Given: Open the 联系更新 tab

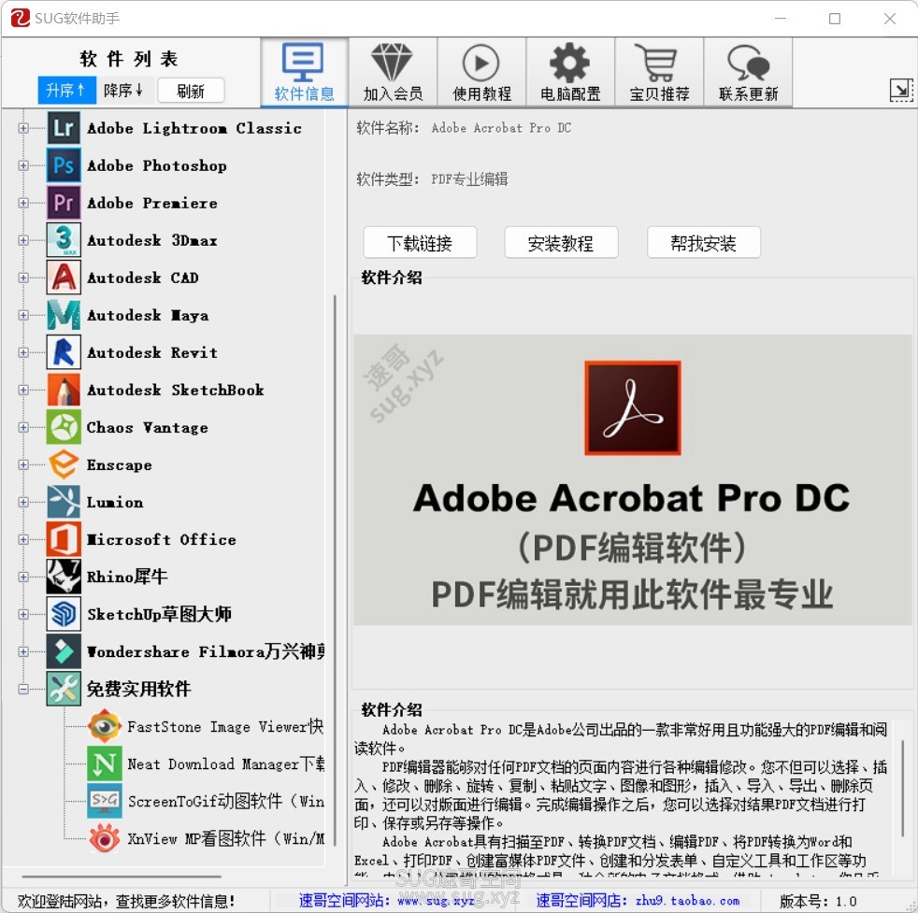Looking at the screenshot, I should click(x=748, y=72).
